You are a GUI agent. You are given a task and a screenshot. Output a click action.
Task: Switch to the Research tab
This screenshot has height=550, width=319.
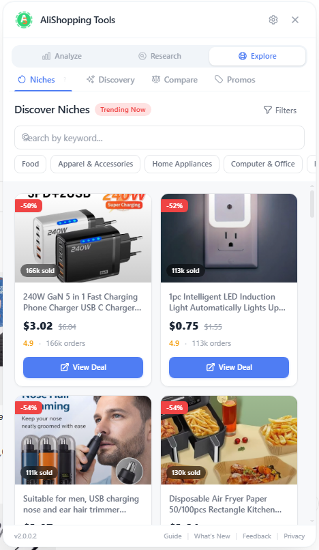(160, 56)
